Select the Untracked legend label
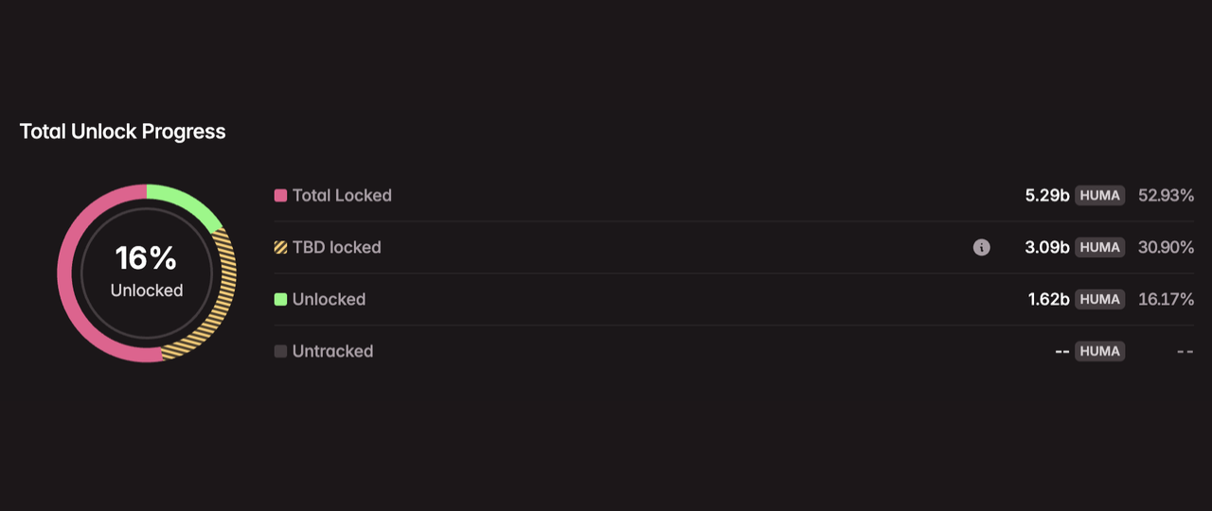1212x511 pixels. (x=332, y=351)
